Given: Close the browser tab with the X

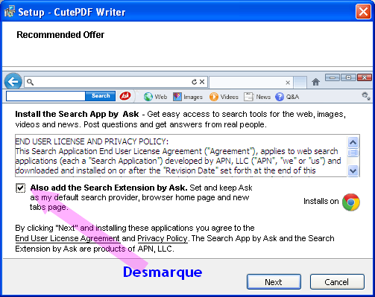Looking at the screenshot, I should [288, 83].
